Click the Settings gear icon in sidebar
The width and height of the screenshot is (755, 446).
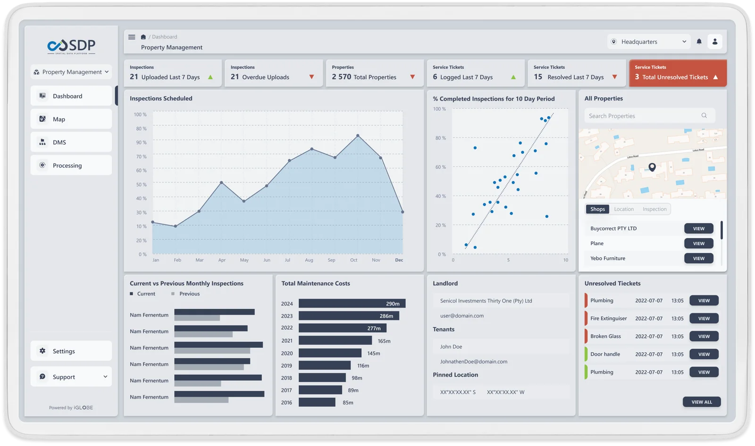(42, 351)
